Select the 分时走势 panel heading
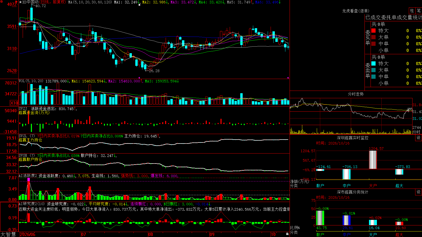Image resolution: width=422 pixels, height=237 pixels. point(356,94)
